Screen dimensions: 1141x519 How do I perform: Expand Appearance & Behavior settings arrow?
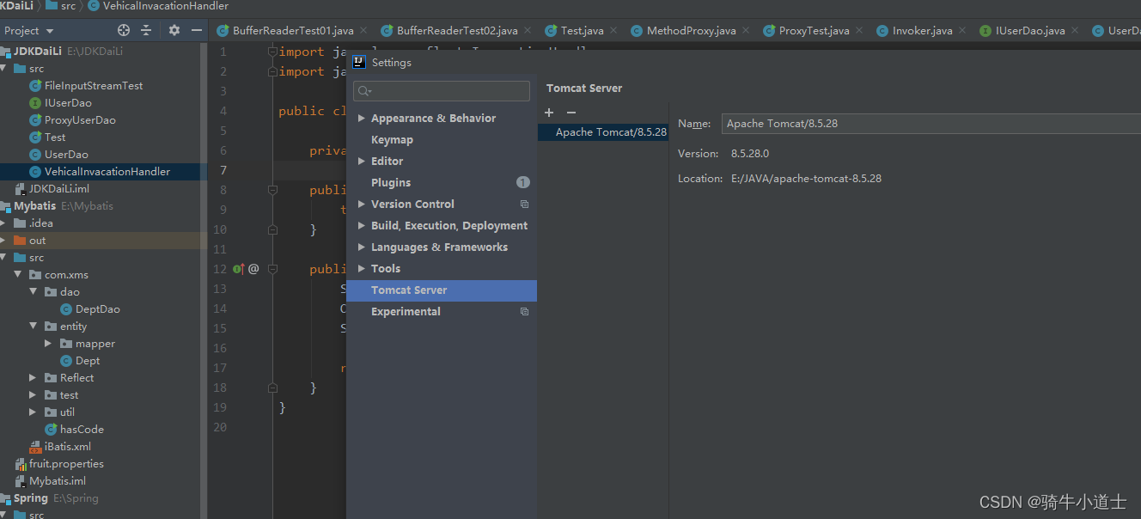[362, 119]
